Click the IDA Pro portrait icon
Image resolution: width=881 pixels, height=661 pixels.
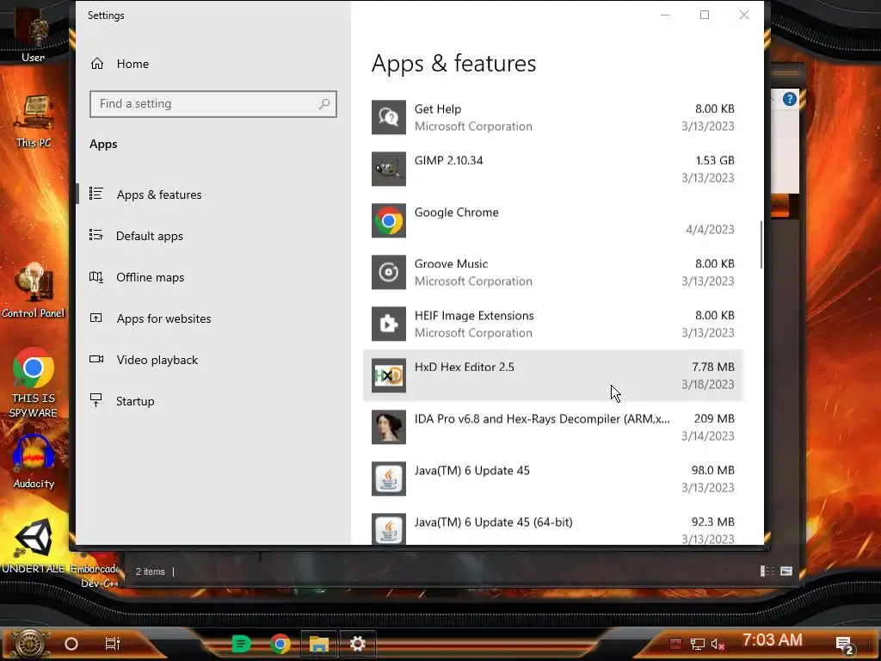coord(388,427)
